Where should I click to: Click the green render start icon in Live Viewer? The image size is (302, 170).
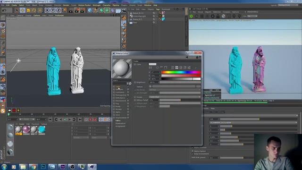pyautogui.click(x=191, y=17)
